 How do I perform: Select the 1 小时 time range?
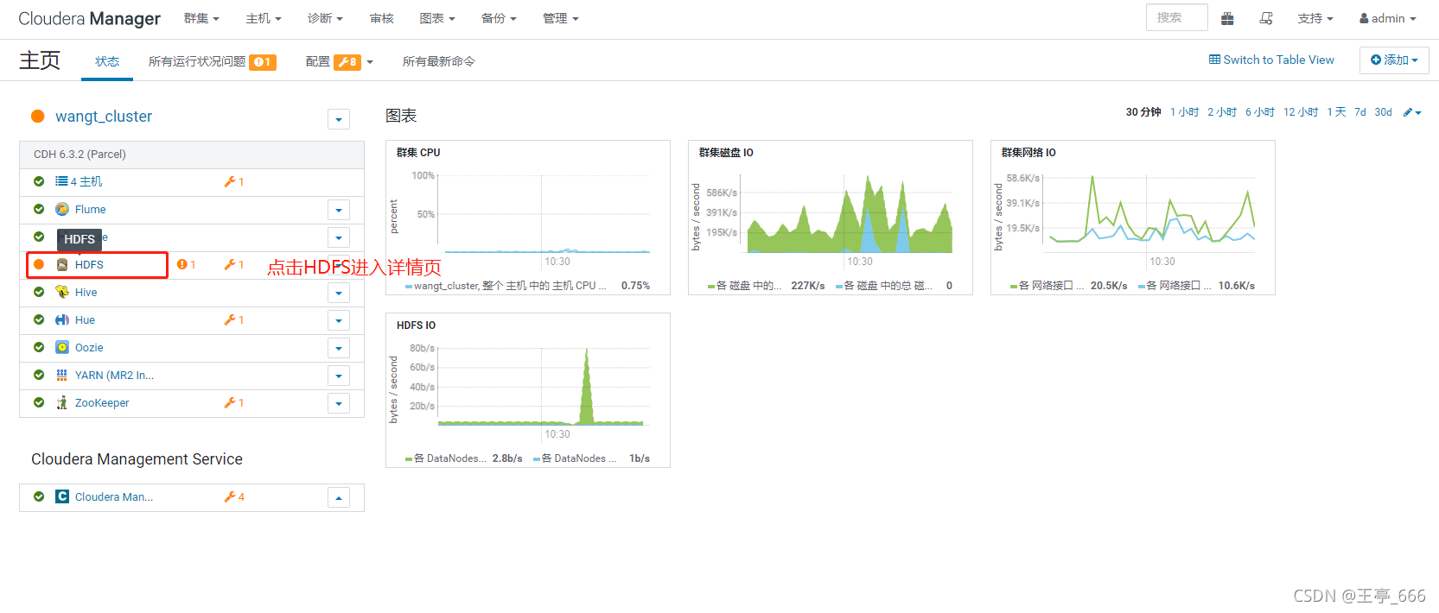1184,112
